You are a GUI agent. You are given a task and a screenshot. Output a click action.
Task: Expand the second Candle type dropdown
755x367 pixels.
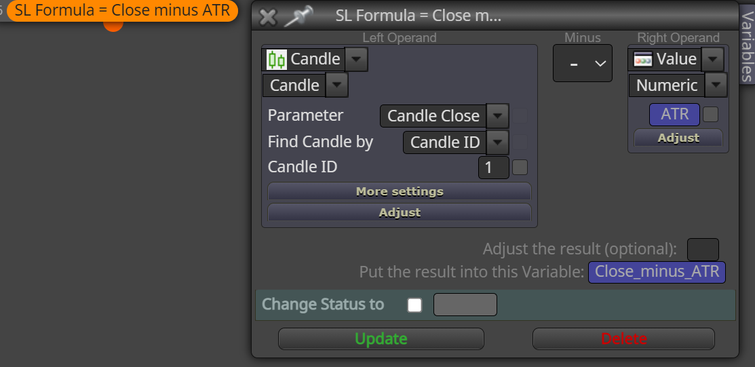click(337, 85)
